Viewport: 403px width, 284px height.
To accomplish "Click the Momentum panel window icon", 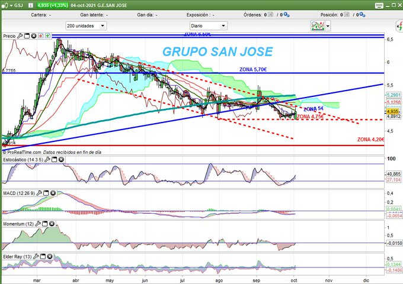I will [44, 224].
